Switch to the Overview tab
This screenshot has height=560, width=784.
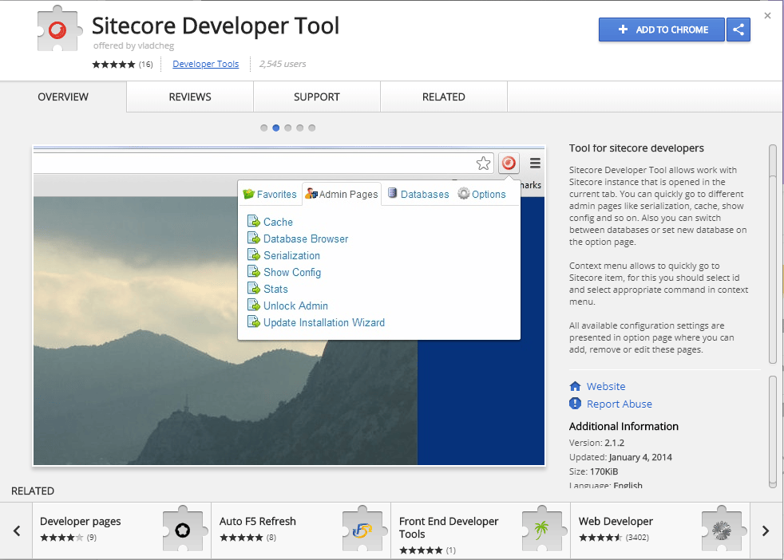click(x=63, y=97)
